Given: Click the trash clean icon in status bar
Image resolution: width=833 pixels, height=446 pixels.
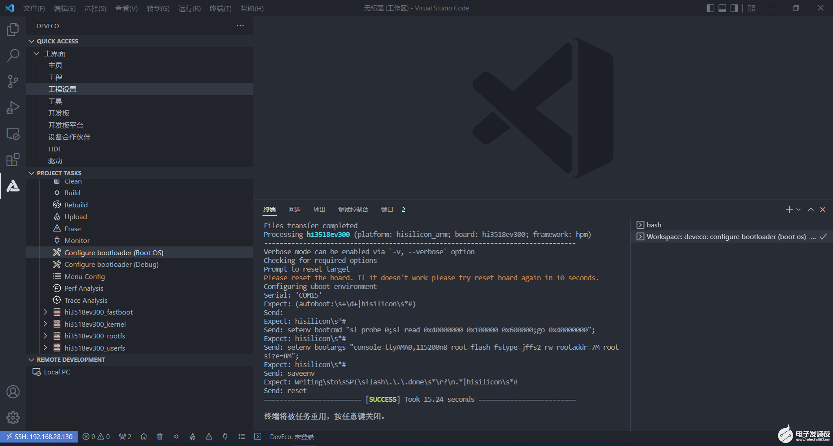Looking at the screenshot, I should pos(160,436).
